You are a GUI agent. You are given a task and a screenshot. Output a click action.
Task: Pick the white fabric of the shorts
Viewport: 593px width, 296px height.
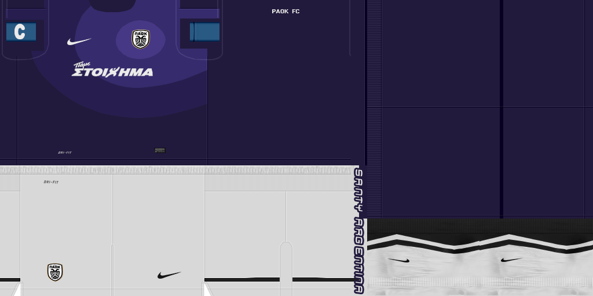coord(156,220)
